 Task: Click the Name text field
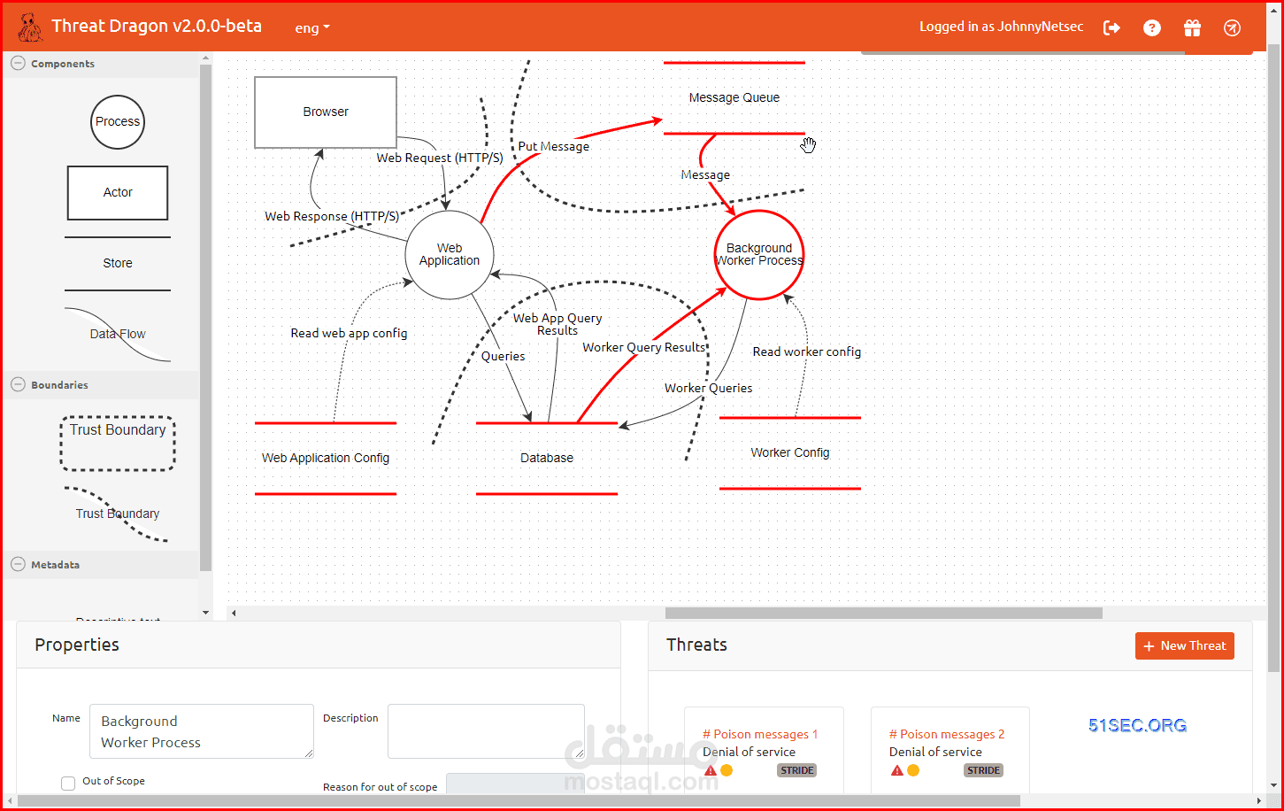[x=202, y=731]
